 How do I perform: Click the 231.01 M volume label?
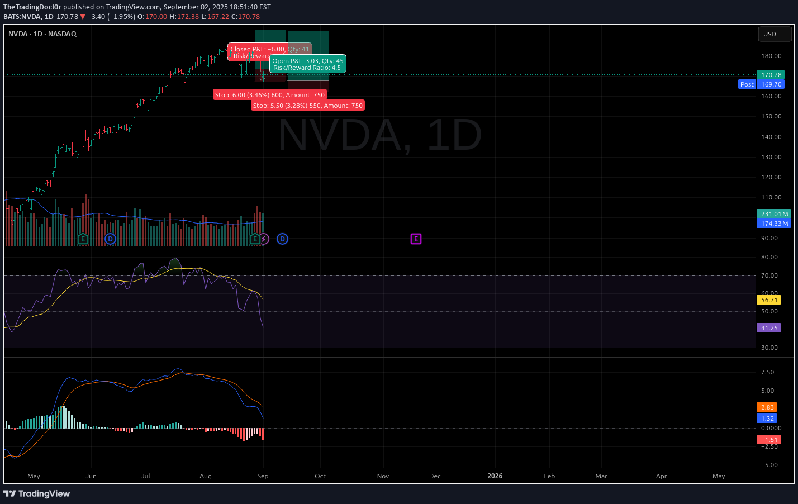pos(774,214)
